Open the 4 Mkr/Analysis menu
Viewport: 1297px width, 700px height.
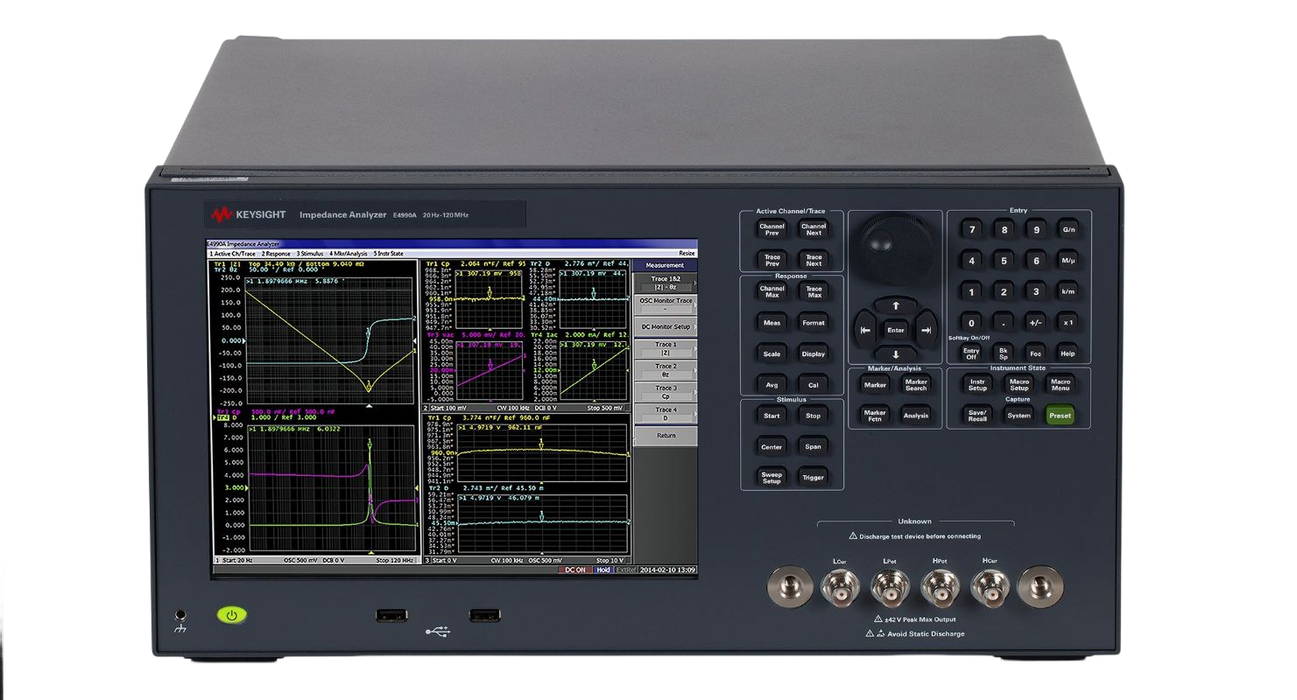click(x=348, y=254)
